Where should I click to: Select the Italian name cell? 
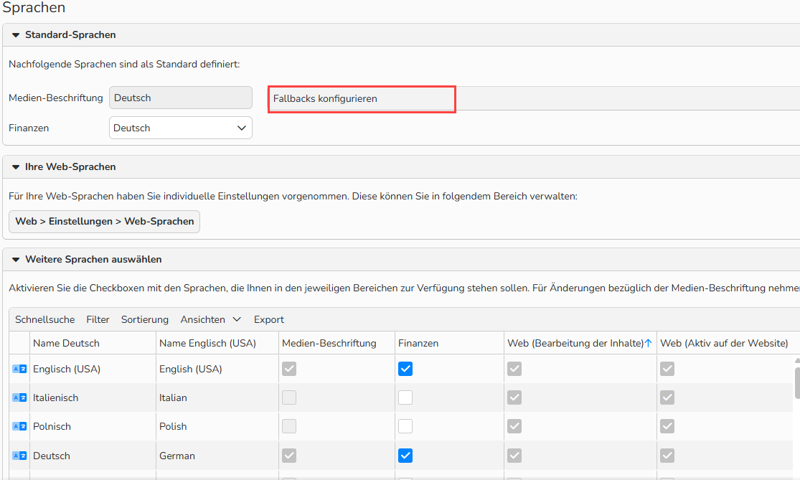[217, 397]
